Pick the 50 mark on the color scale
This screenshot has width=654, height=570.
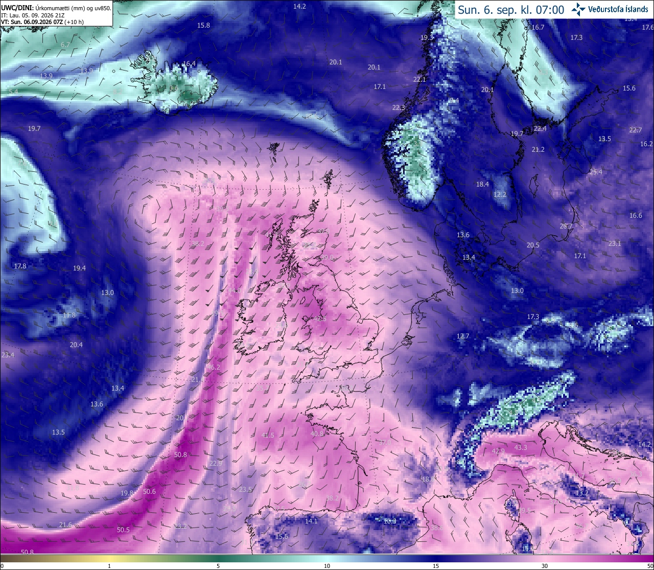click(x=649, y=566)
